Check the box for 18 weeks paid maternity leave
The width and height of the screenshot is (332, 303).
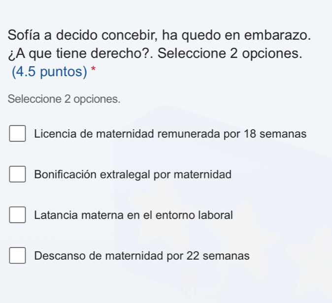(x=17, y=134)
